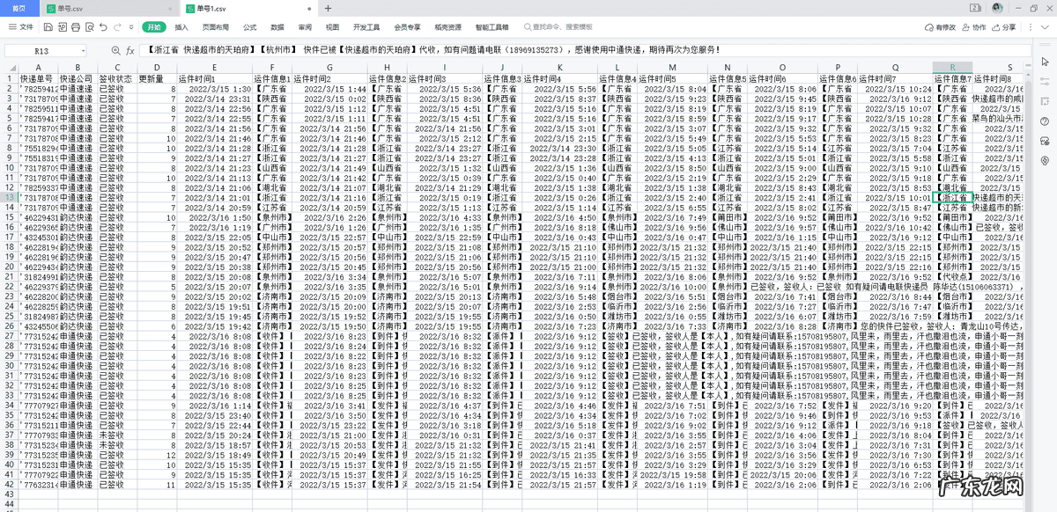Click the location pin icon in side panel
Screen dimensions: 1057x512
(1044, 161)
